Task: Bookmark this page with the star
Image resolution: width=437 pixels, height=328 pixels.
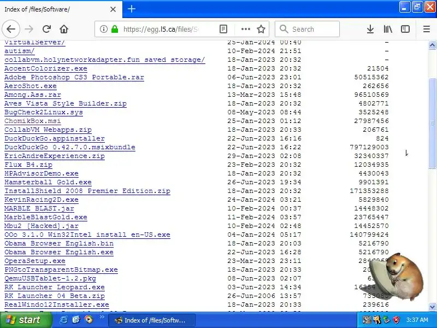Action: coord(261,29)
